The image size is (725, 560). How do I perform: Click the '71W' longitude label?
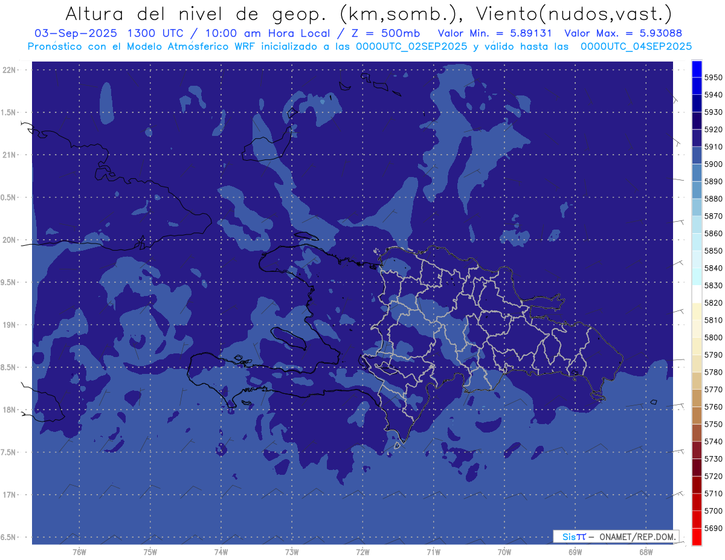433,552
